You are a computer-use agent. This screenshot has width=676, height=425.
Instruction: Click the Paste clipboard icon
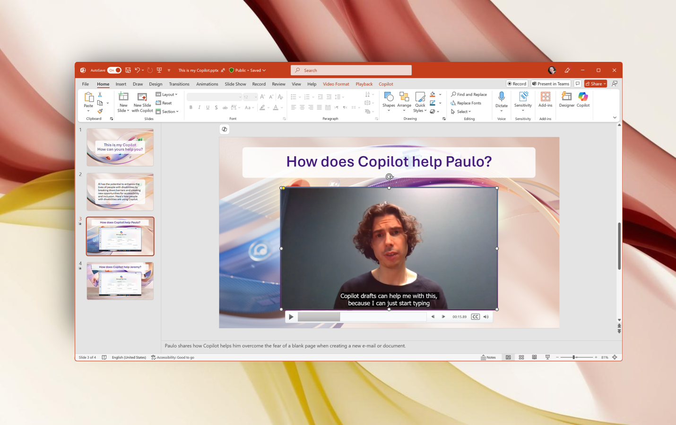coord(88,97)
